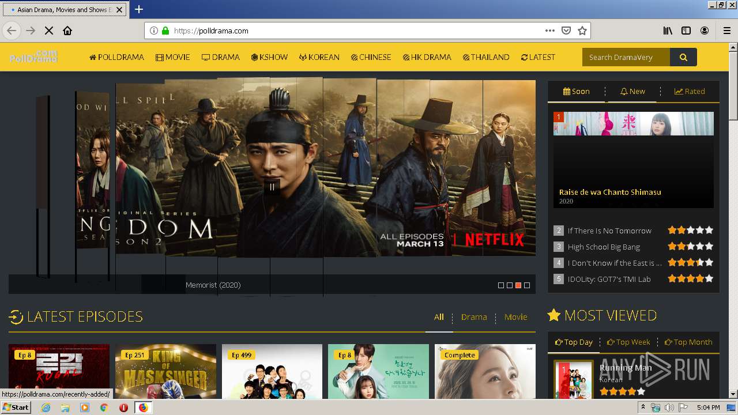This screenshot has width=738, height=415.
Task: Switch to the Rated tab
Action: 690,91
